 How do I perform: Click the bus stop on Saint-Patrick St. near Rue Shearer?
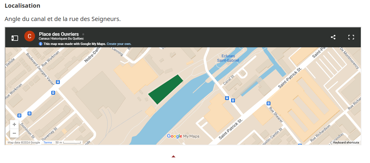(268, 103)
